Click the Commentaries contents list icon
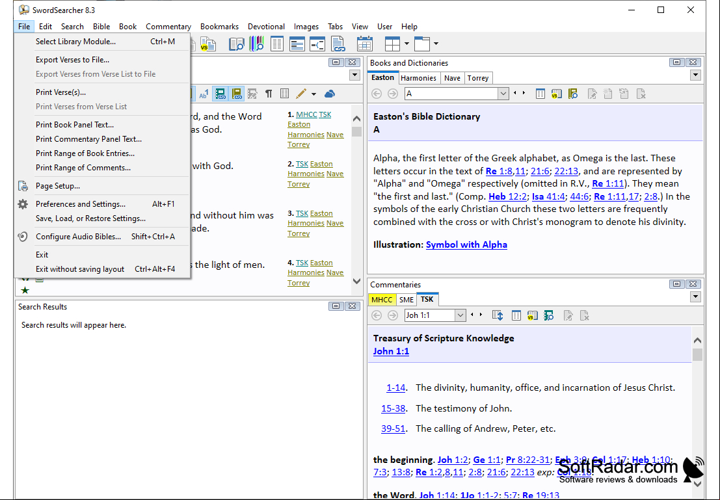720x500 pixels. point(516,315)
